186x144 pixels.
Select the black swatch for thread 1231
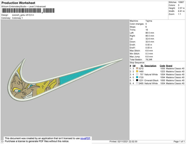click(x=137, y=80)
